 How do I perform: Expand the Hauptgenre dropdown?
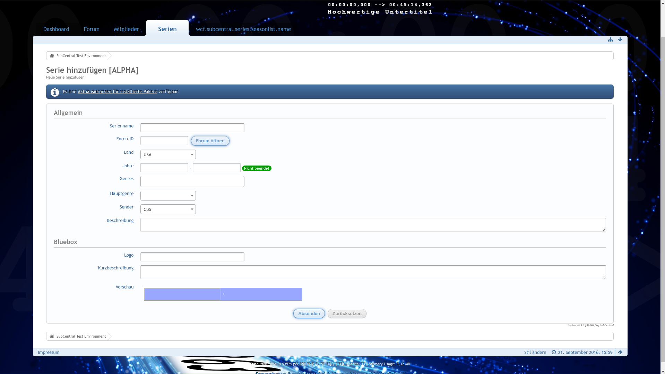point(168,196)
